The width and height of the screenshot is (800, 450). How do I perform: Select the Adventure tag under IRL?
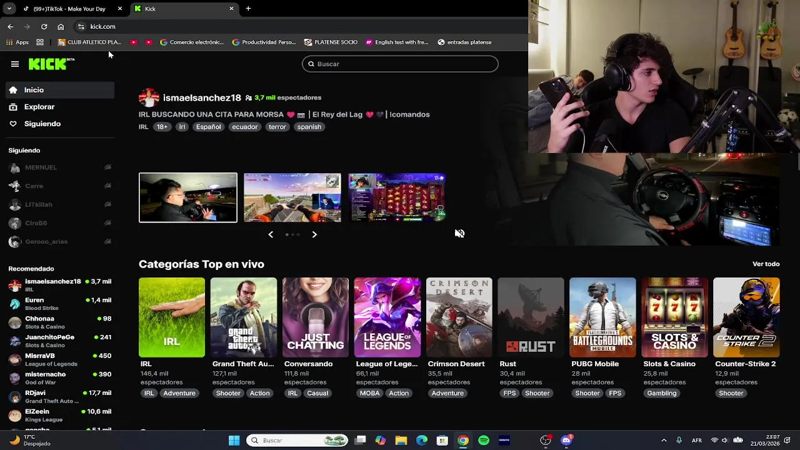[179, 393]
